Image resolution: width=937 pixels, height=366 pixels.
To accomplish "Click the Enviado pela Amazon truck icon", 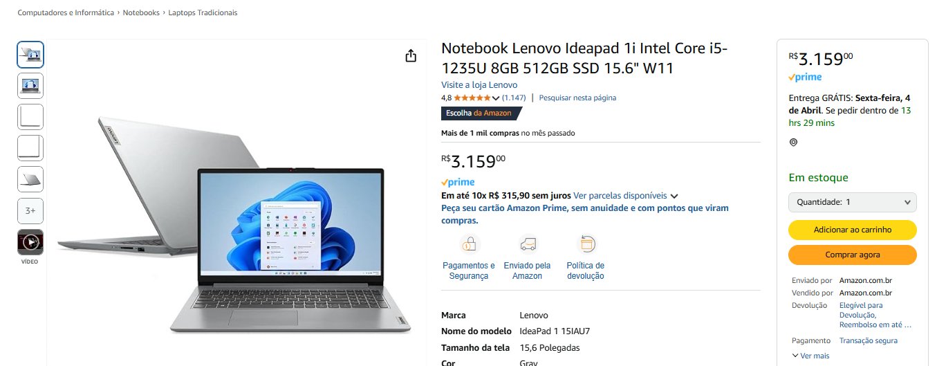I will tap(528, 244).
